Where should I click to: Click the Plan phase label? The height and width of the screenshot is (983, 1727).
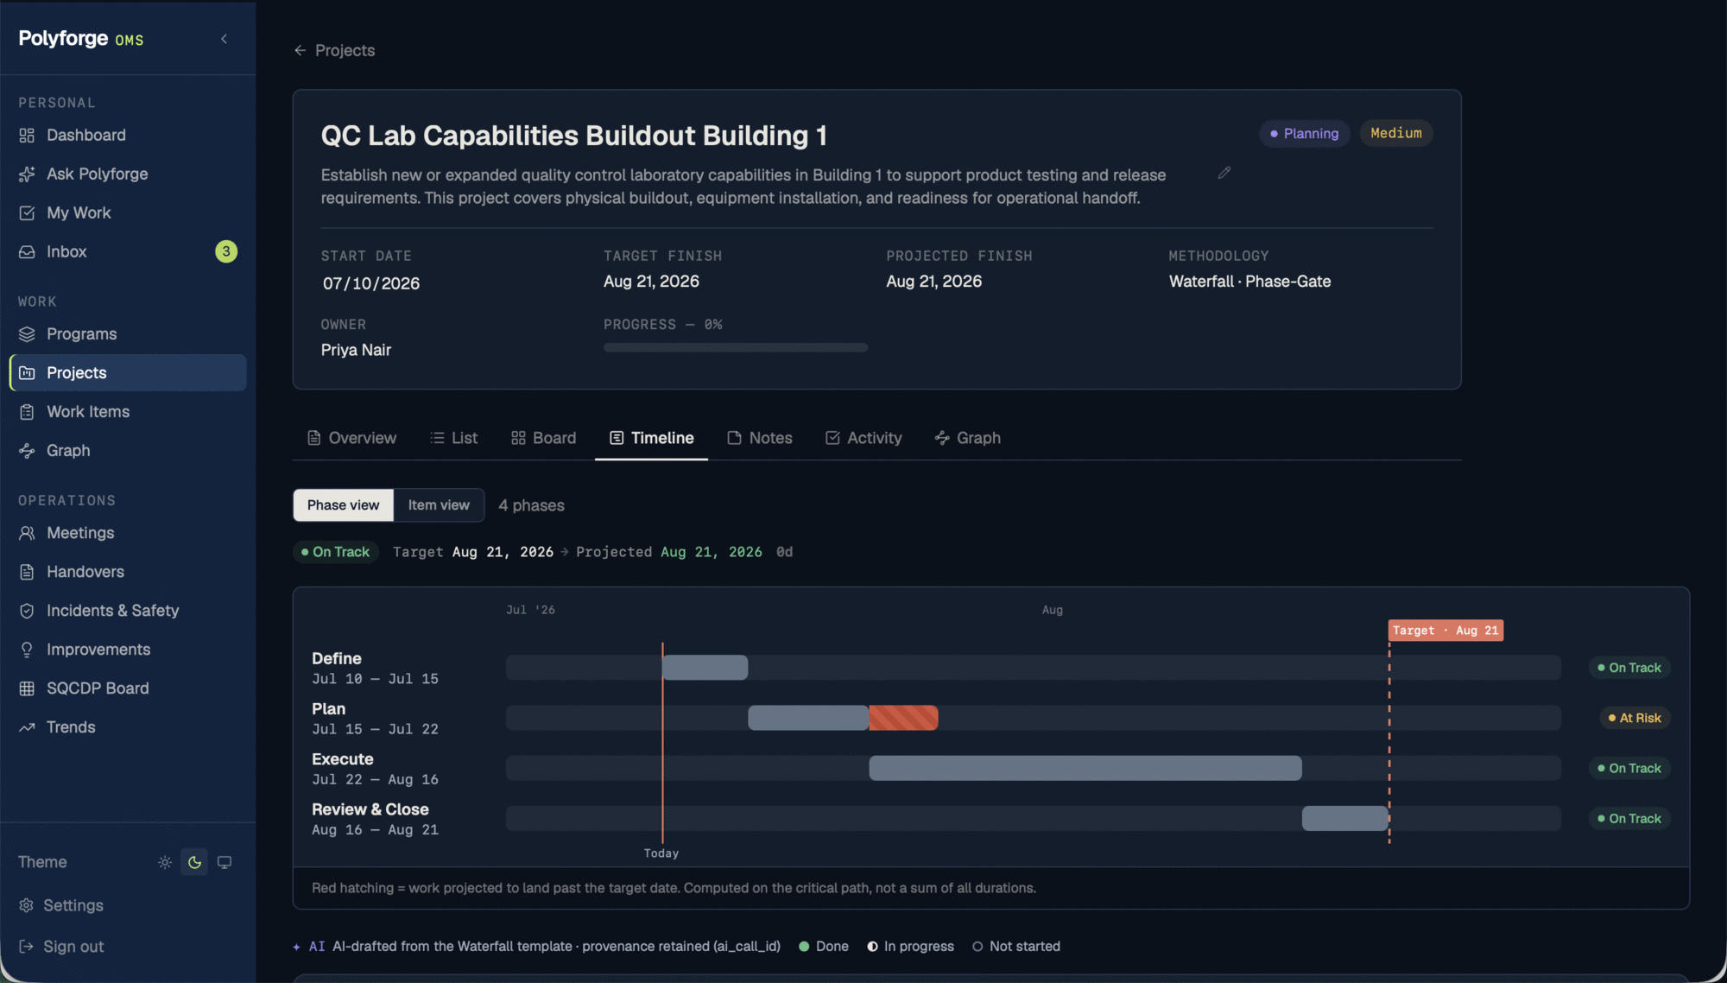pyautogui.click(x=328, y=708)
